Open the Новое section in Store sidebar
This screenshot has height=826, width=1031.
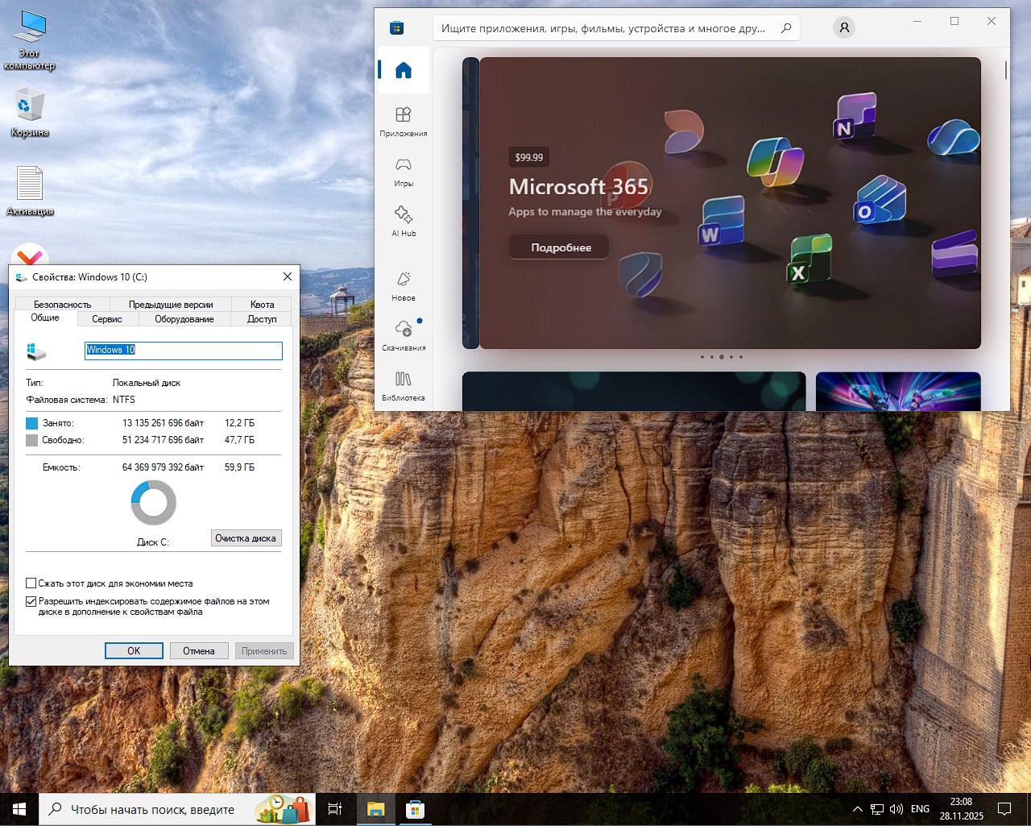tap(403, 286)
